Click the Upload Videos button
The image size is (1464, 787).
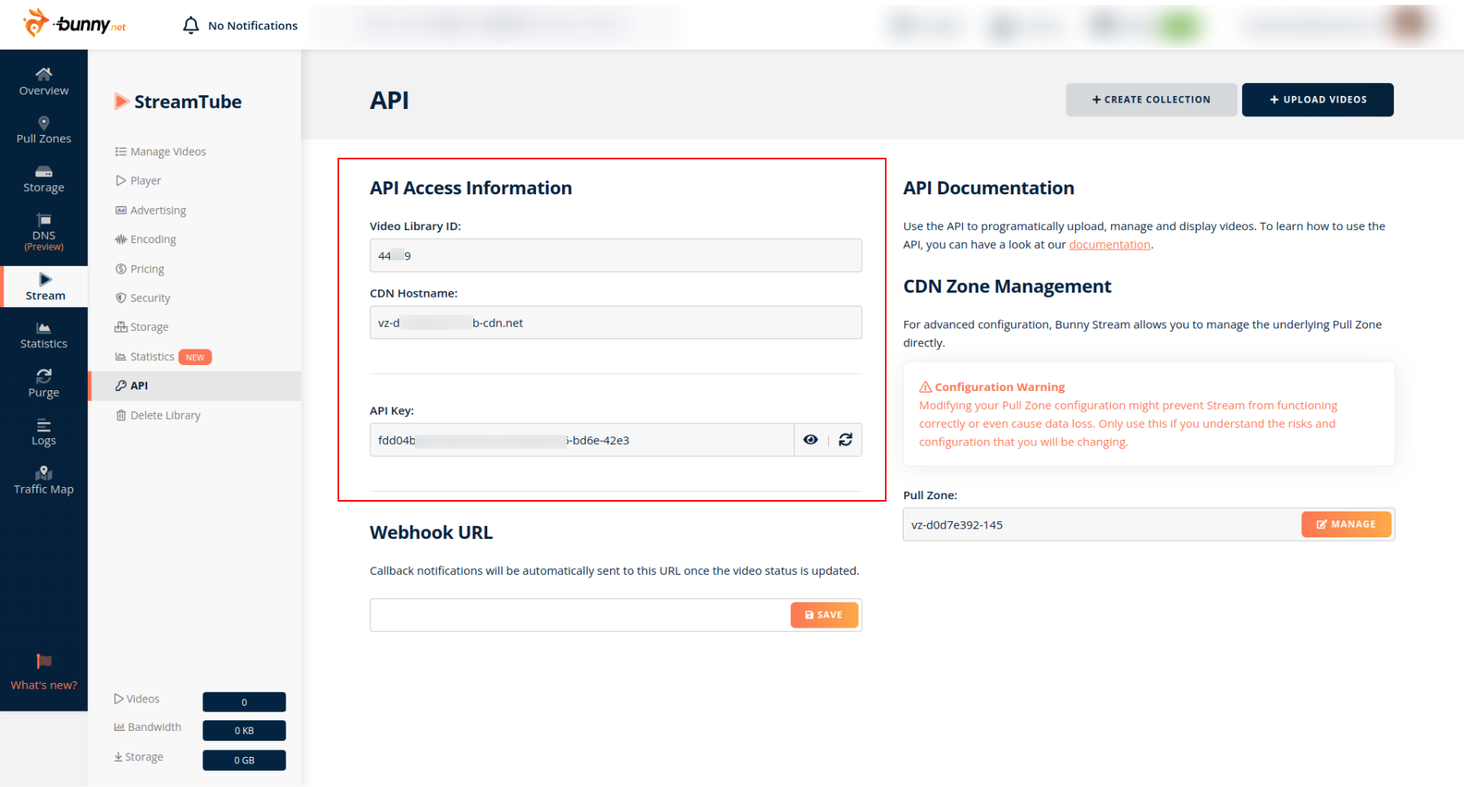coord(1317,100)
